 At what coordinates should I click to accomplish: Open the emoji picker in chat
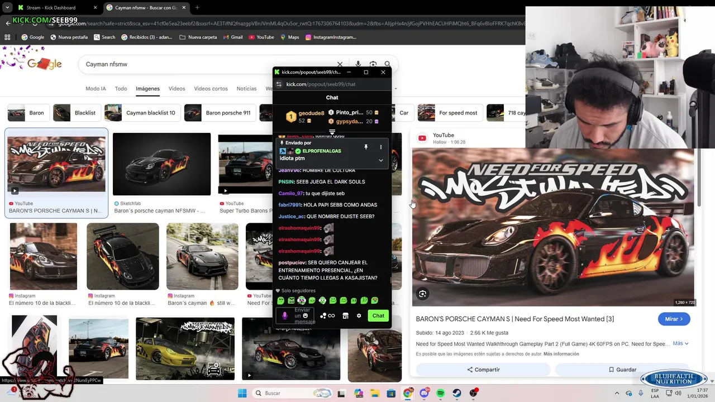point(305,315)
